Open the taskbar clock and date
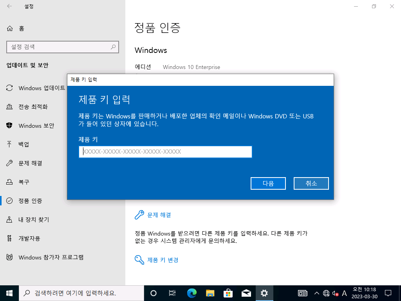The height and width of the screenshot is (301, 401). click(x=365, y=293)
